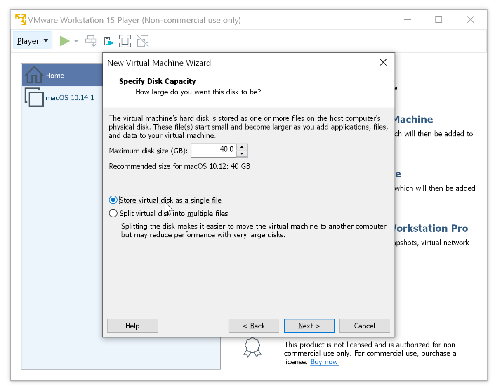This screenshot has height=387, width=495.
Task: Click the green Power On play icon
Action: tap(64, 41)
